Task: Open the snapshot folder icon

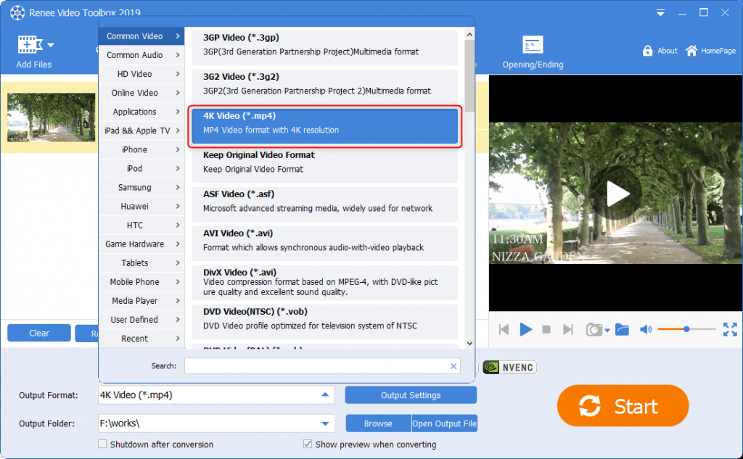Action: pos(622,329)
